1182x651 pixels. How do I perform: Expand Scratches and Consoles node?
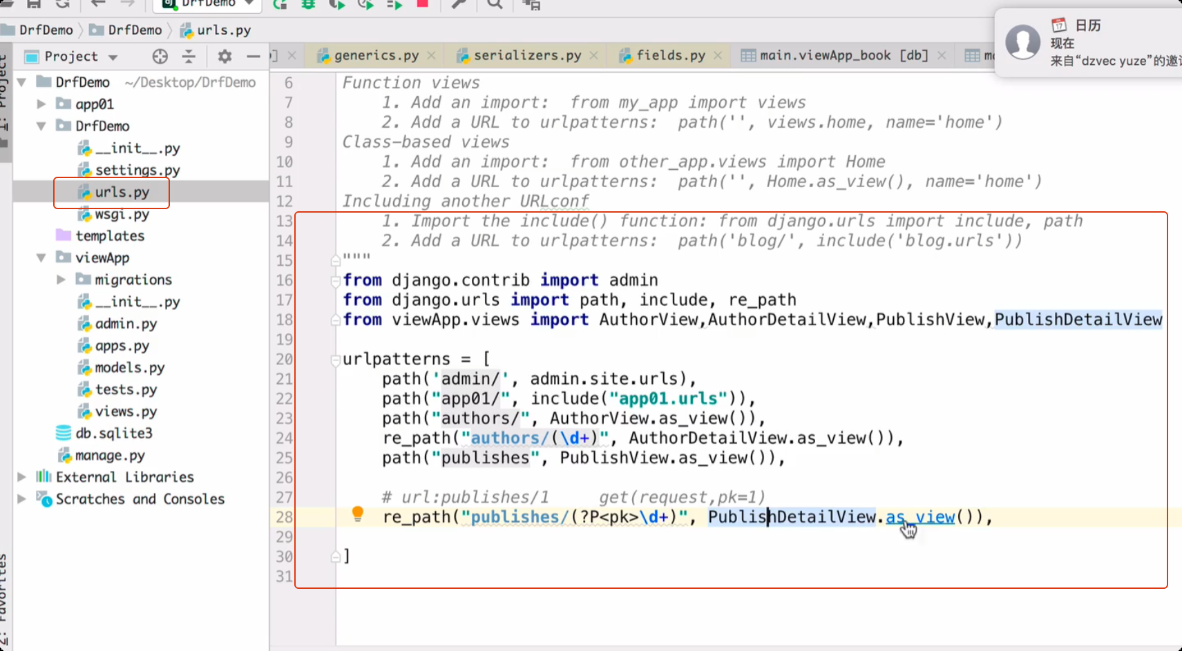[22, 499]
